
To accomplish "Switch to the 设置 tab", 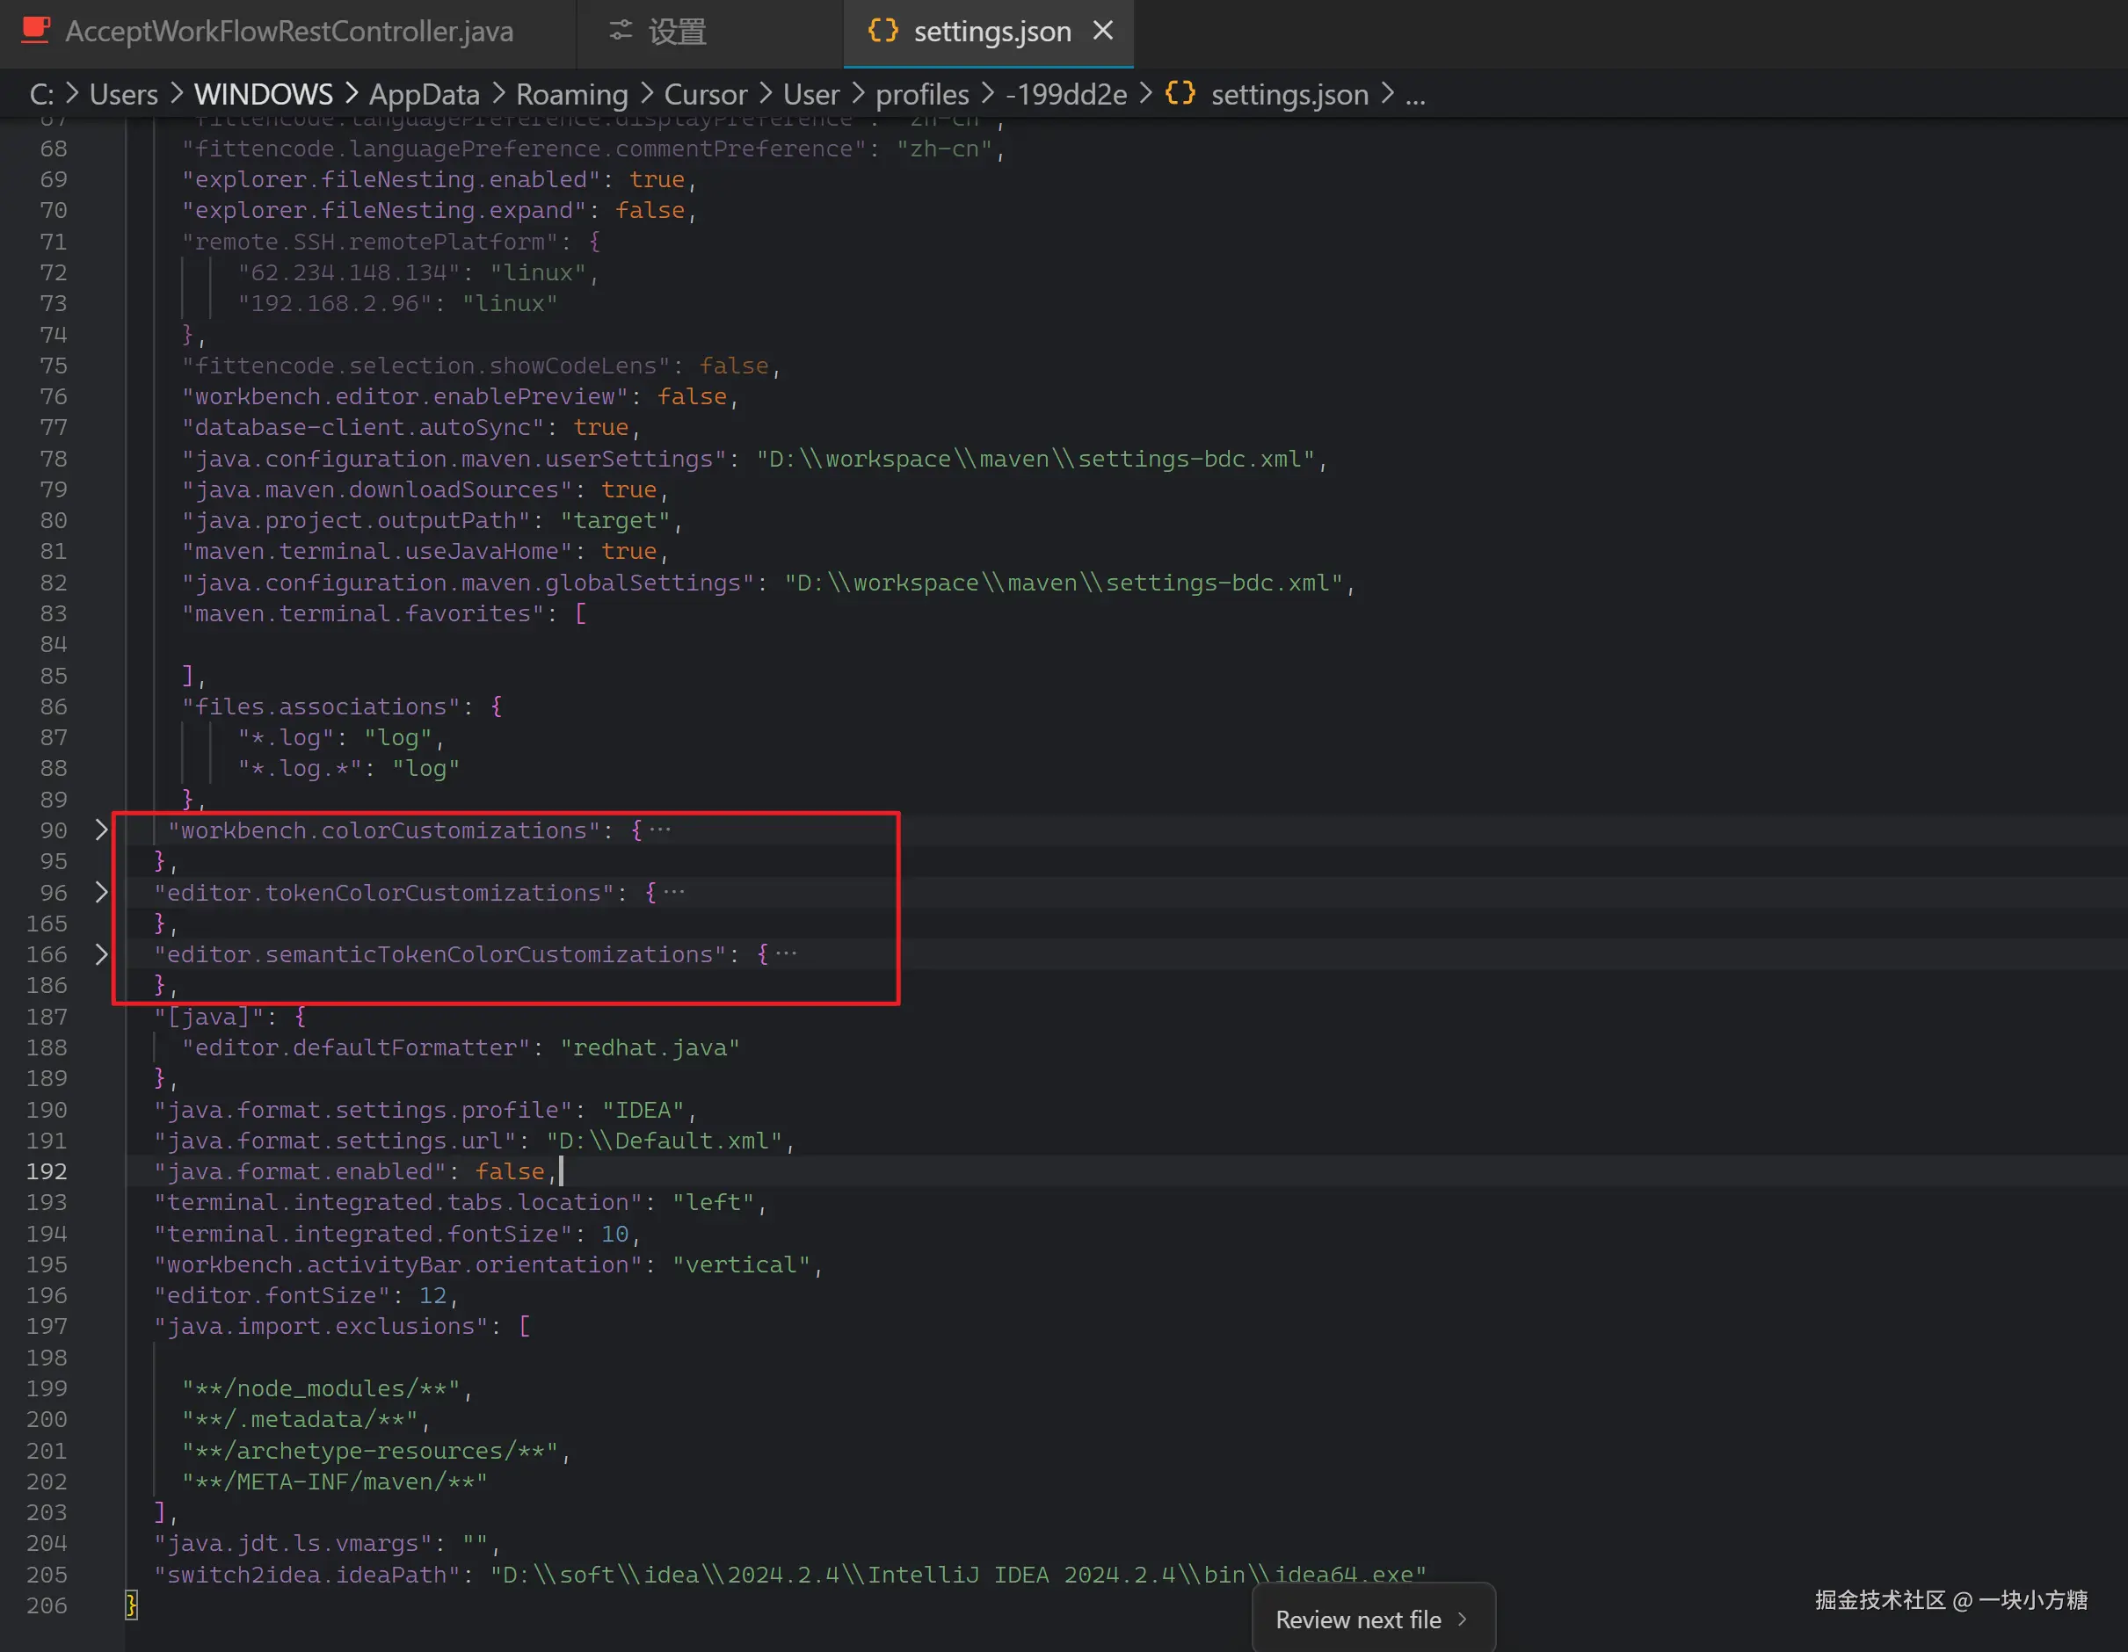I will (x=677, y=31).
